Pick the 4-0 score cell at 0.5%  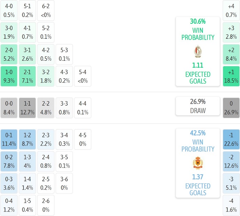pyautogui.click(x=9, y=11)
